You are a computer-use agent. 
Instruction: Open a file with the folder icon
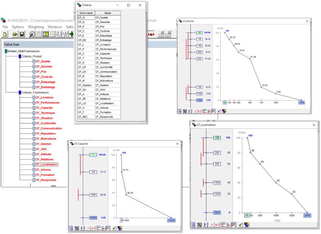[x=15, y=34]
